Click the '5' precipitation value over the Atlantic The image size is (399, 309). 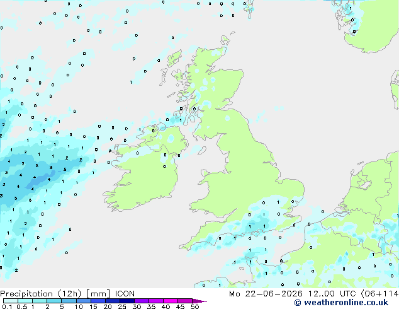pos(65,169)
